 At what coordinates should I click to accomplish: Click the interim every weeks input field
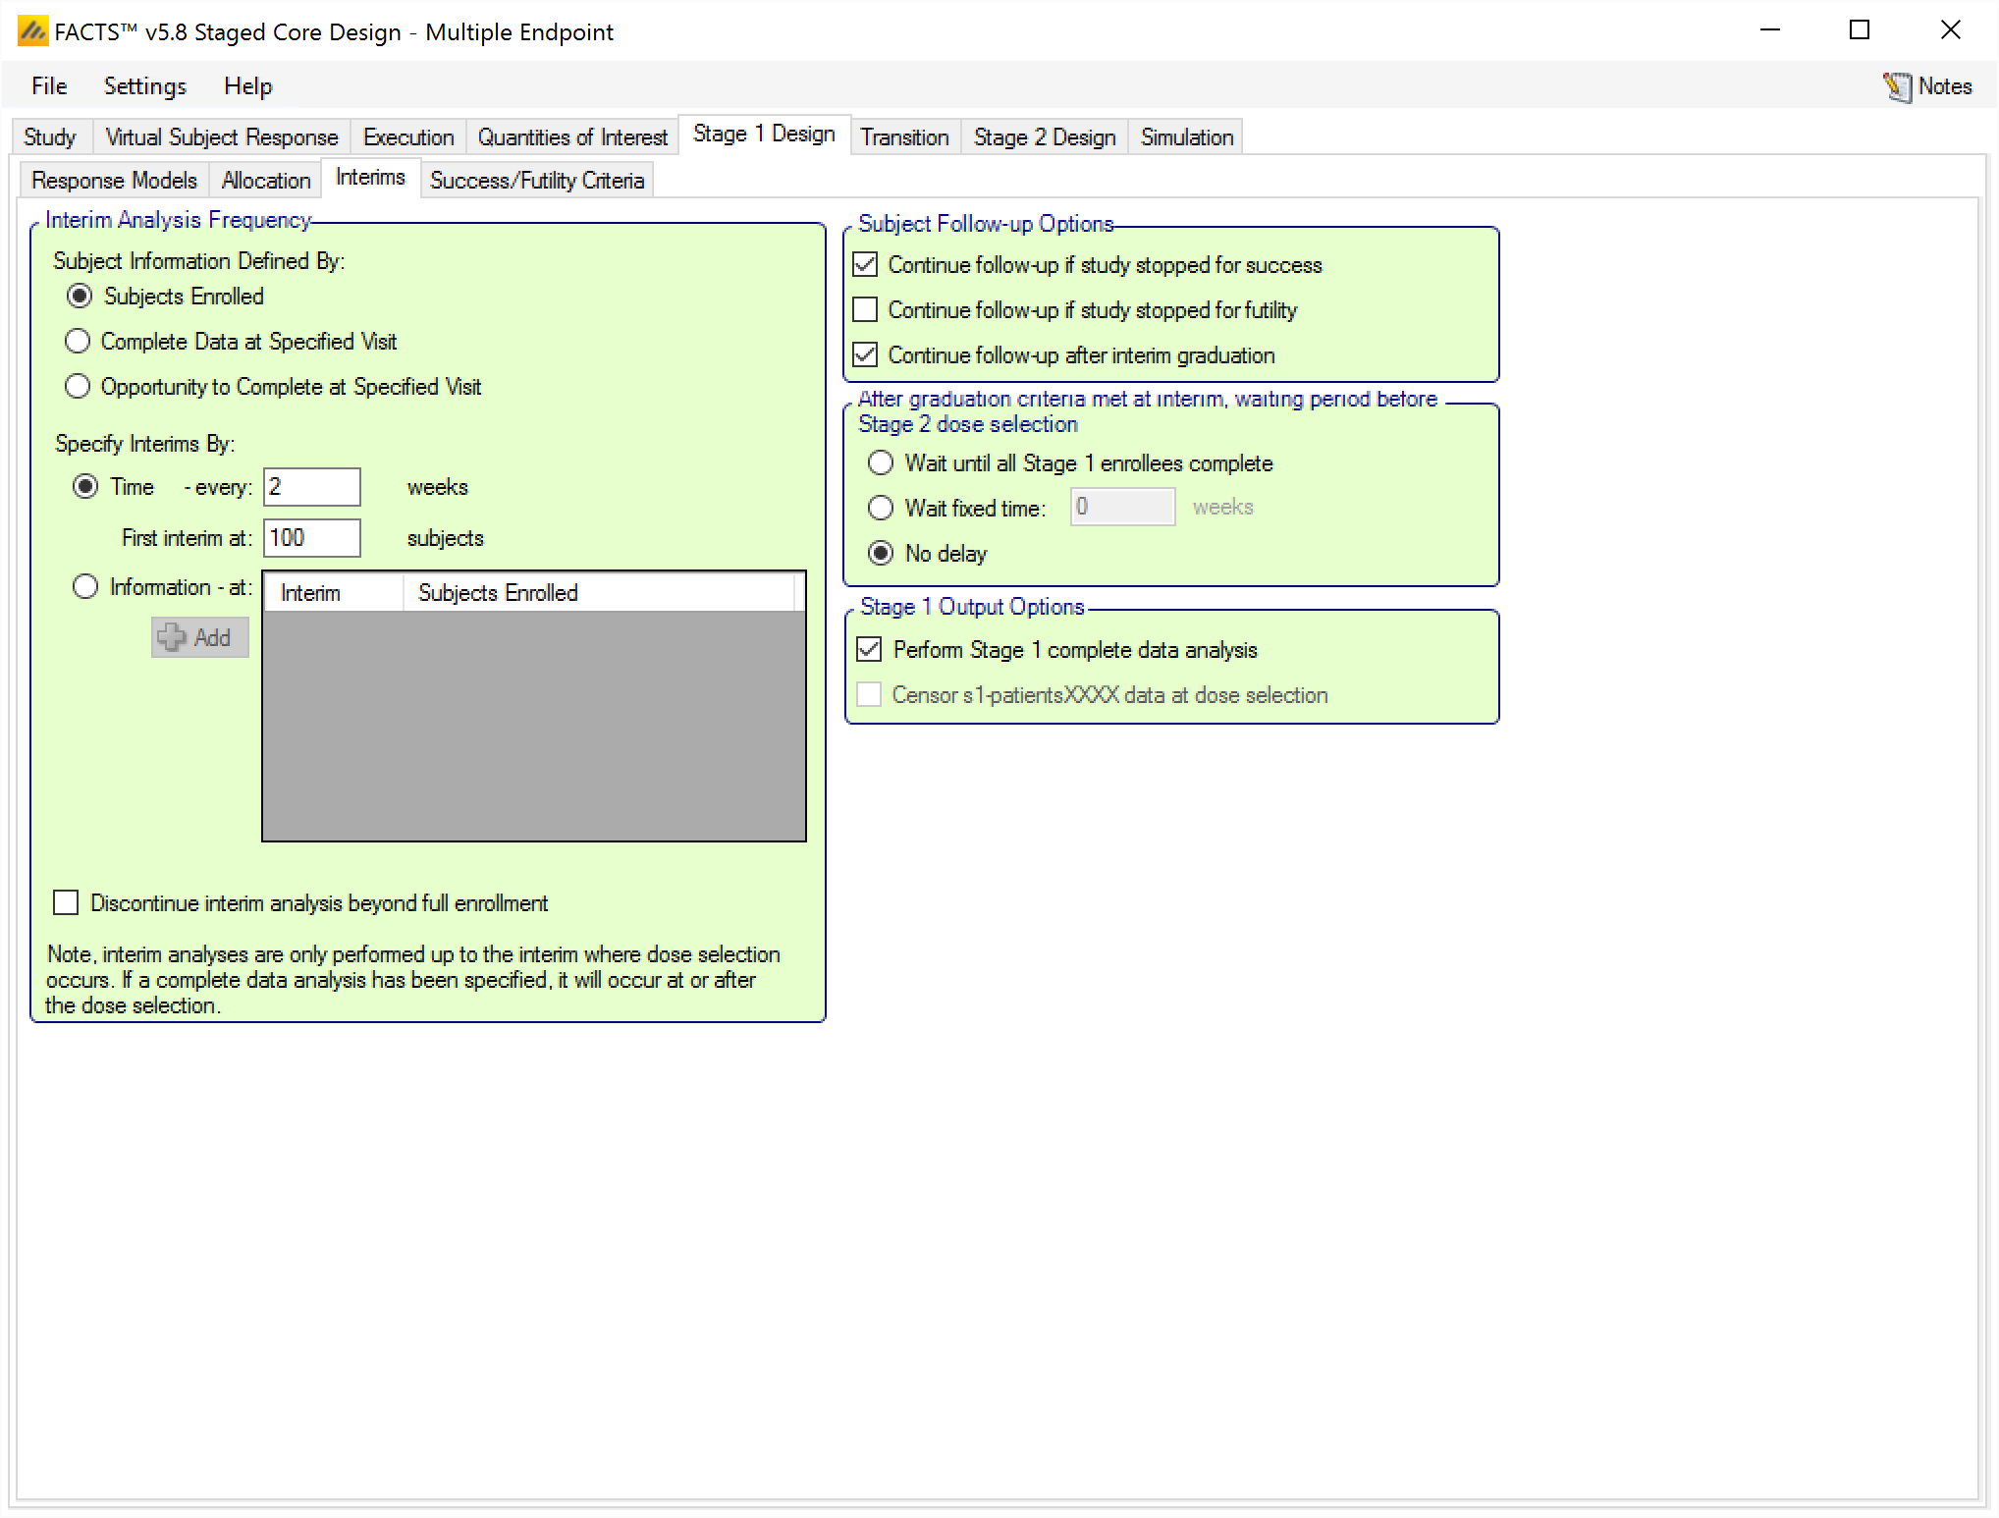click(311, 487)
